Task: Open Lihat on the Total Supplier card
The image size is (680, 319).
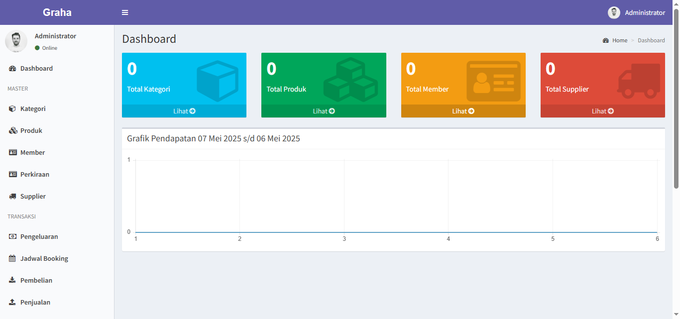Action: pos(602,111)
